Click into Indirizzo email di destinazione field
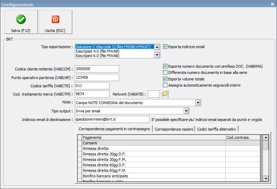The width and height of the screenshot is (277, 189). pos(112,120)
